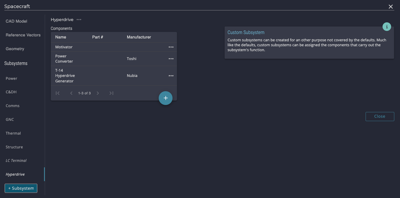Click the 1-3 of 3 pagination text

point(84,93)
